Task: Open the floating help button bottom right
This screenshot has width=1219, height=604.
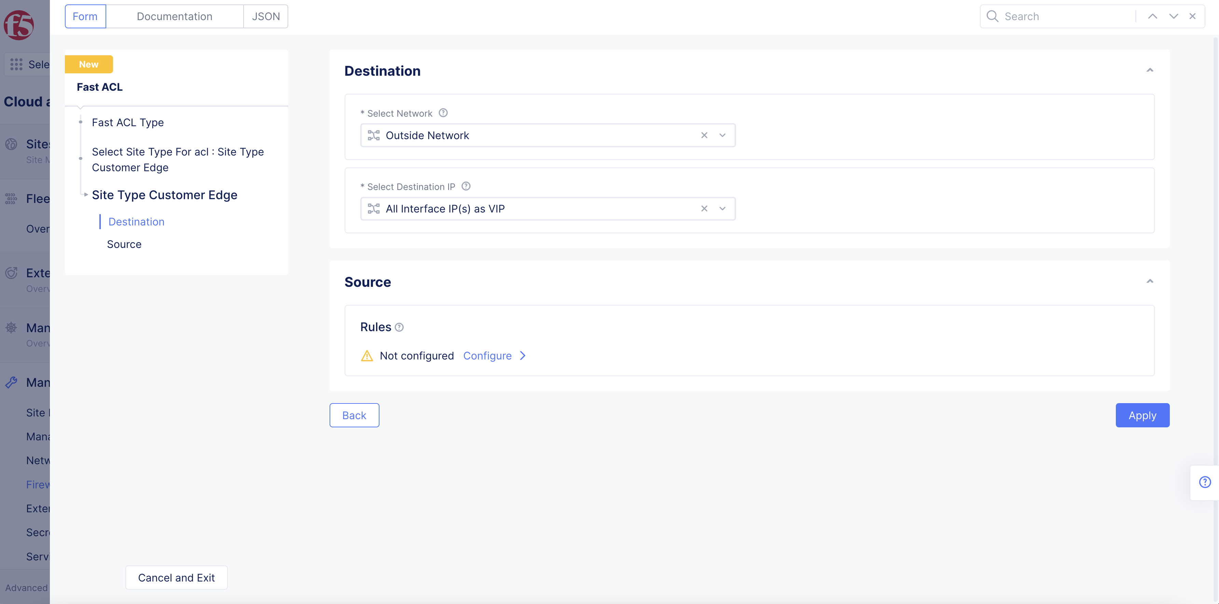Action: coord(1204,482)
